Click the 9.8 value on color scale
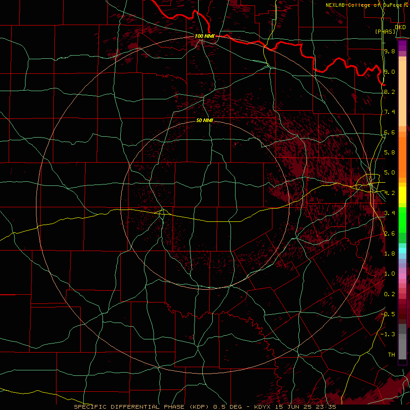The width and height of the screenshot is (410, 410). [x=389, y=51]
